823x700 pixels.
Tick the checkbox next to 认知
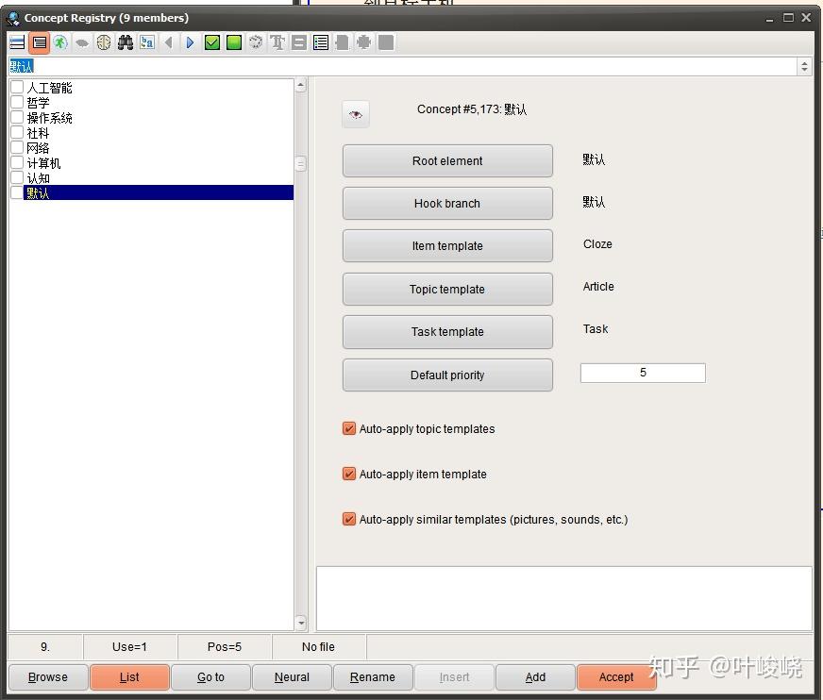point(17,177)
